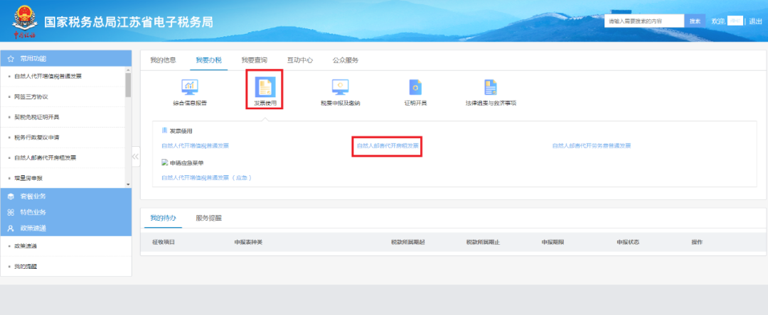The image size is (768, 315).
Task: Click the national tax emblem logo
Action: (x=24, y=21)
